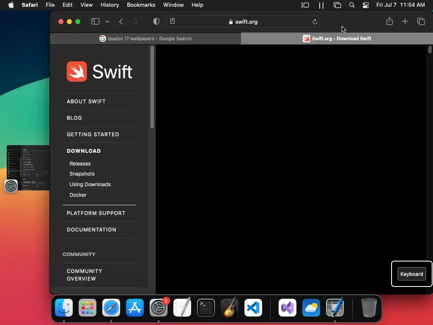Image resolution: width=433 pixels, height=325 pixels.
Task: Open Using Downloads sublink
Action: 90,185
